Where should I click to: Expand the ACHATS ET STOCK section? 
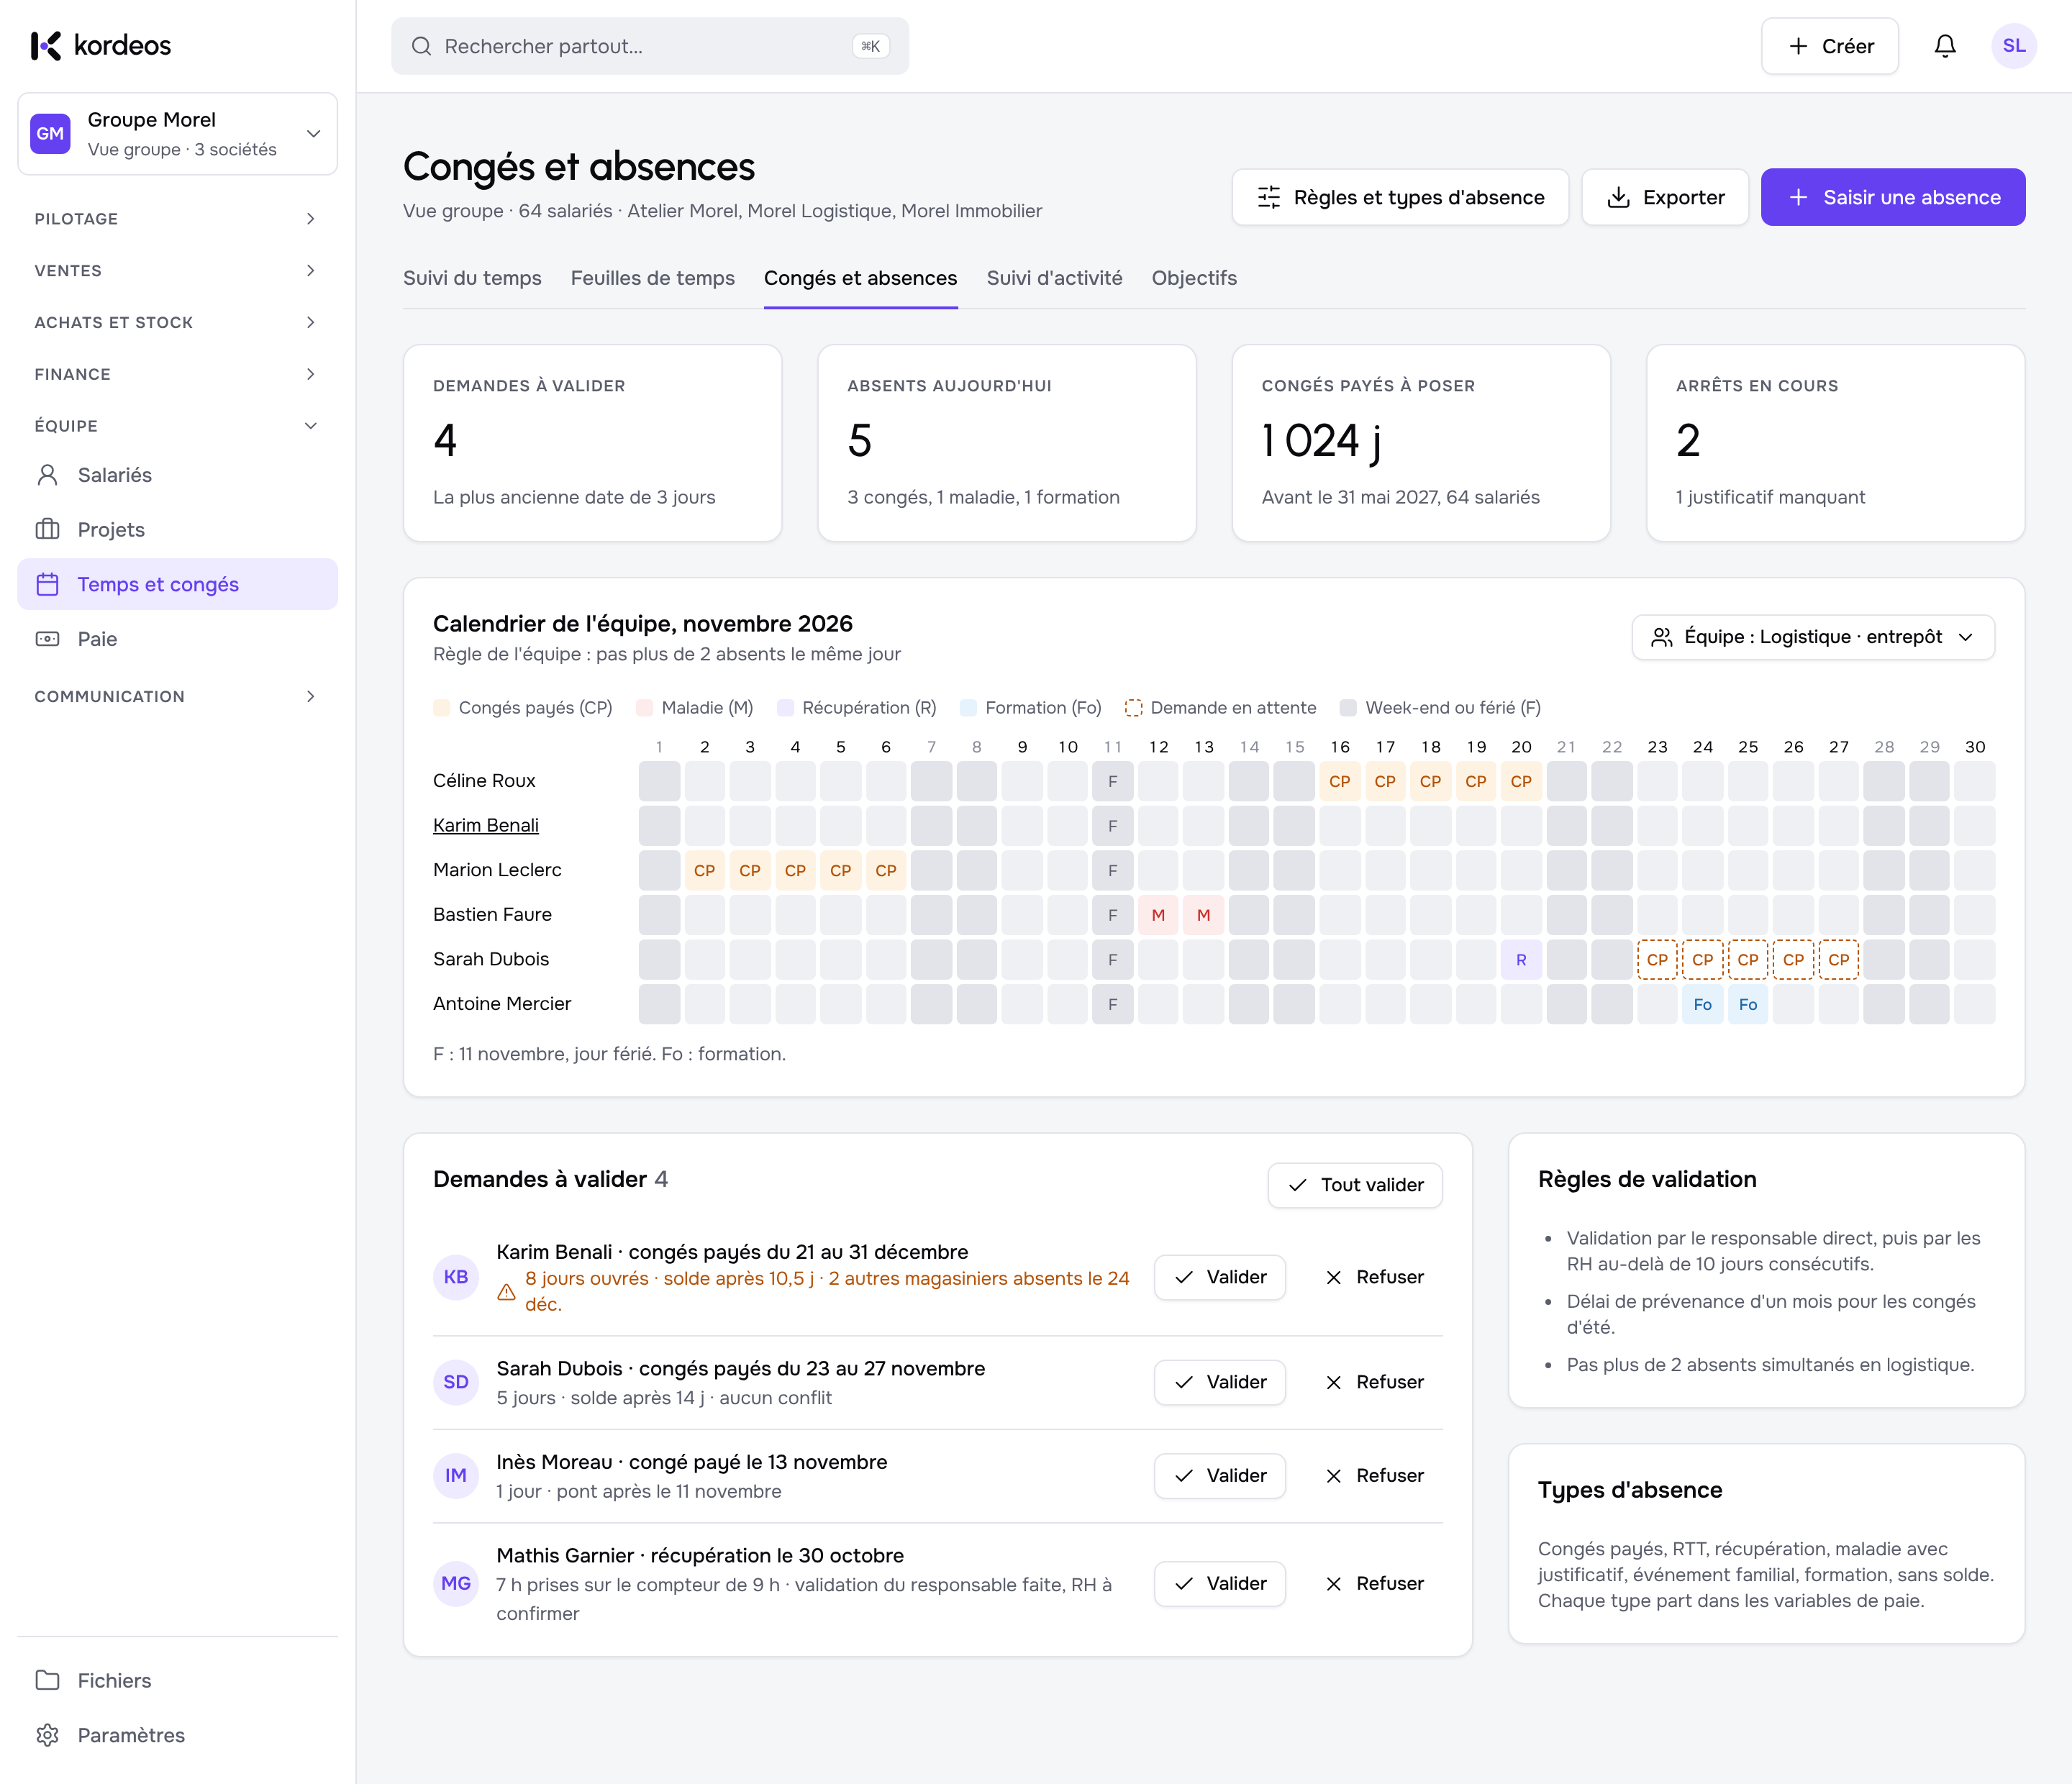pos(177,322)
